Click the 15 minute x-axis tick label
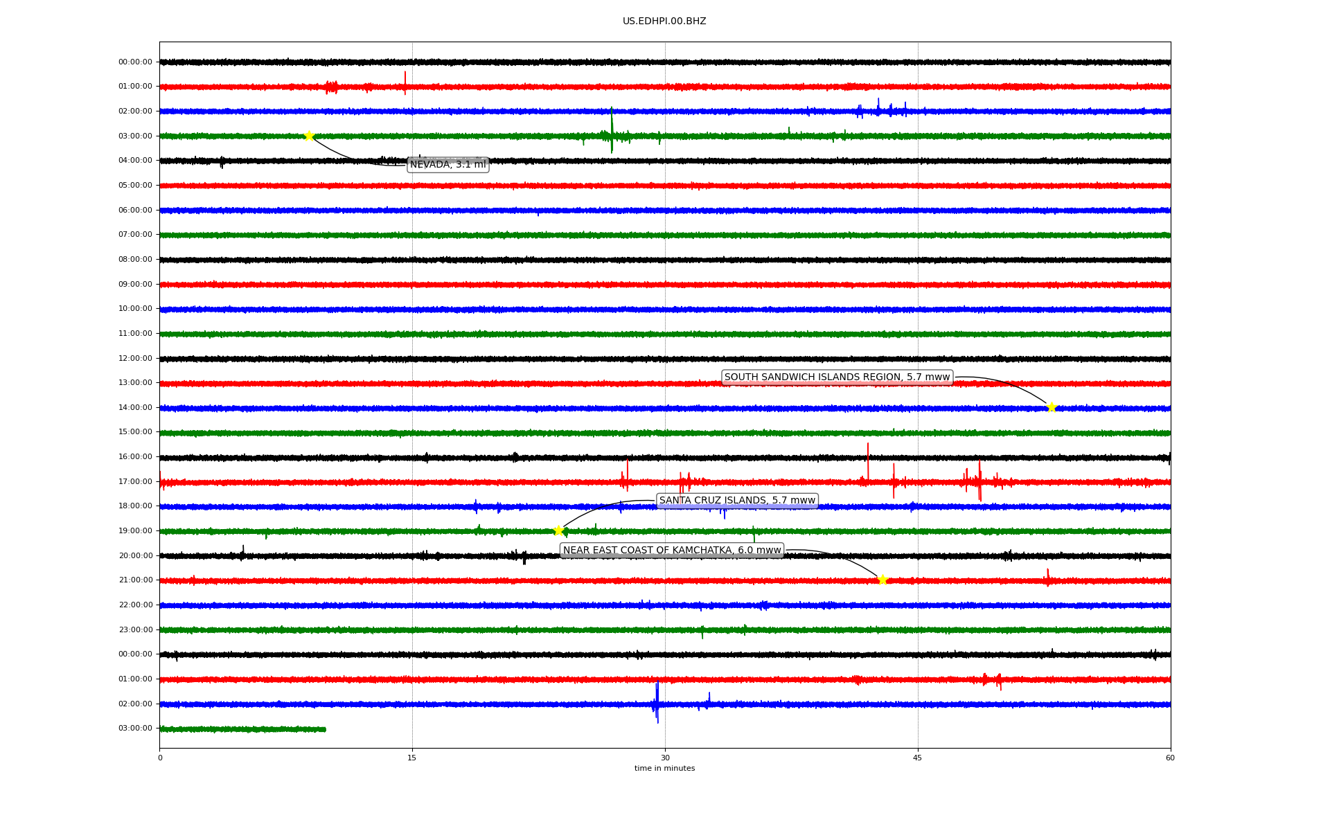The image size is (1330, 831). pyautogui.click(x=412, y=758)
